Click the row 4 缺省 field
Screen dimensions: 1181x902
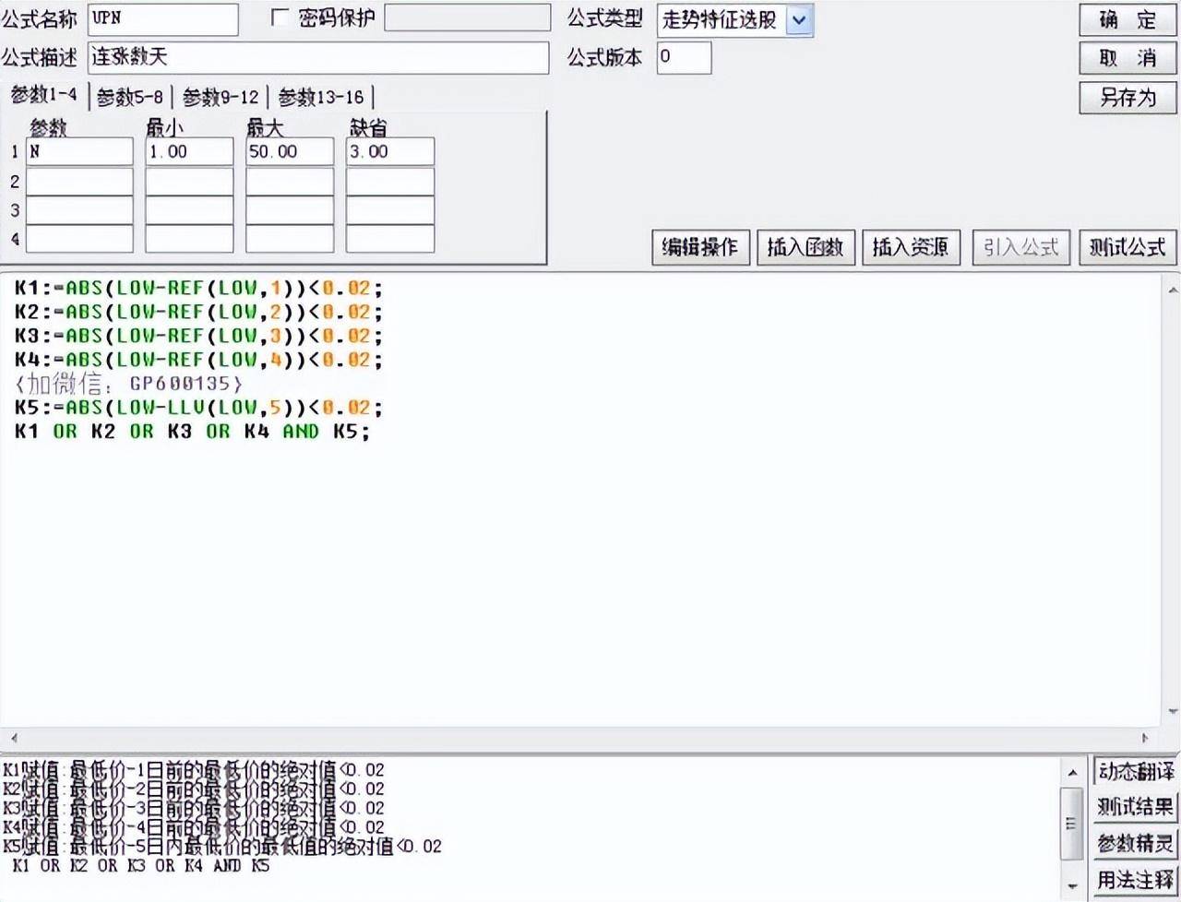click(390, 238)
